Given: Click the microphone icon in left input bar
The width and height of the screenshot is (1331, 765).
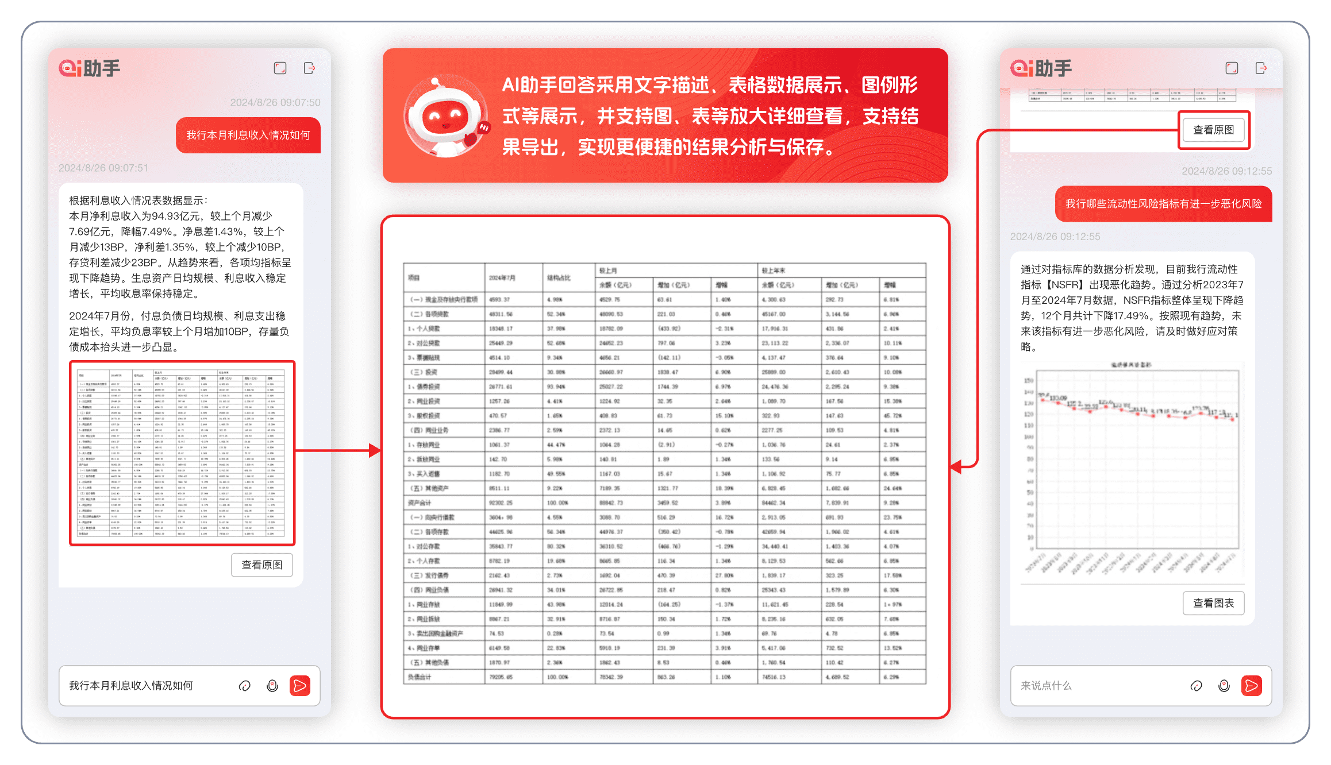Looking at the screenshot, I should click(272, 685).
